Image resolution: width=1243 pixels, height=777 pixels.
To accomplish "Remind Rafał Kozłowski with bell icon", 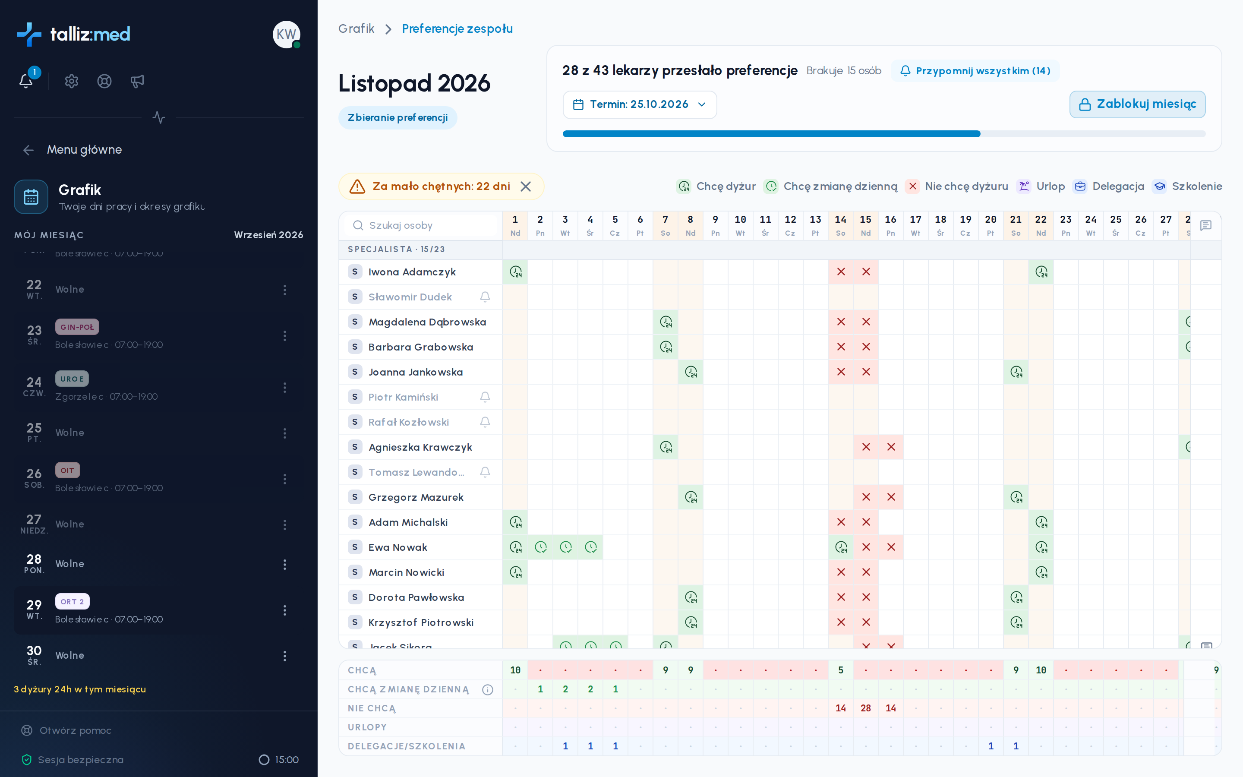I will click(x=485, y=423).
